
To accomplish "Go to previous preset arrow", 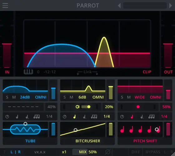I will point(119,6).
